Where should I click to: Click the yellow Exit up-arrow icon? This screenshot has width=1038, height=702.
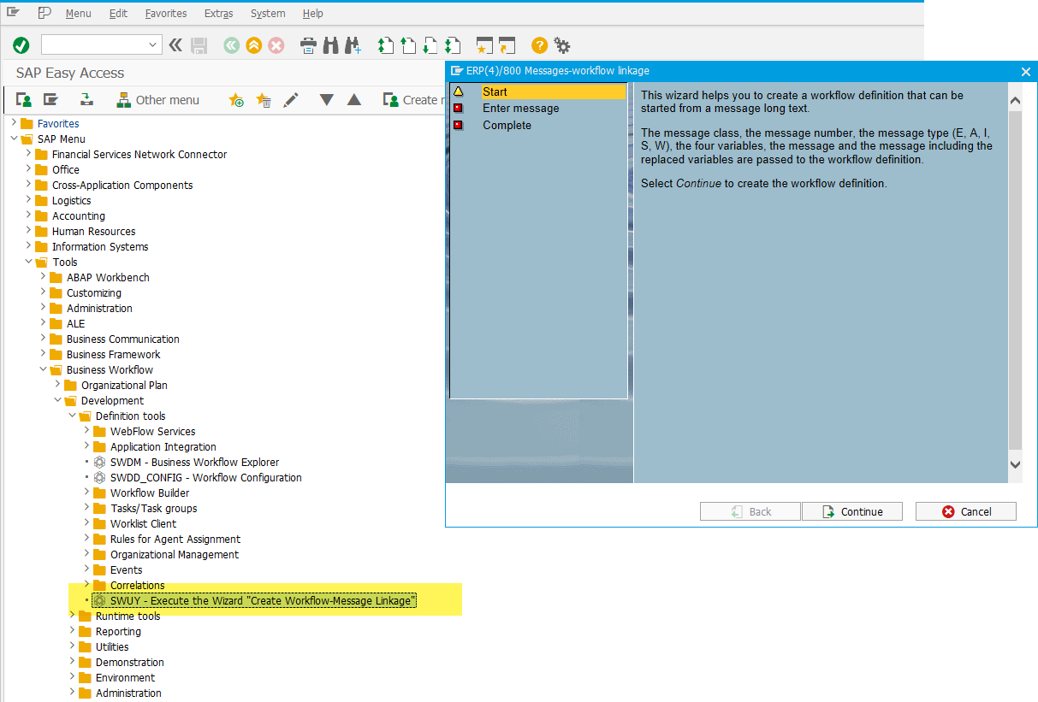(253, 45)
